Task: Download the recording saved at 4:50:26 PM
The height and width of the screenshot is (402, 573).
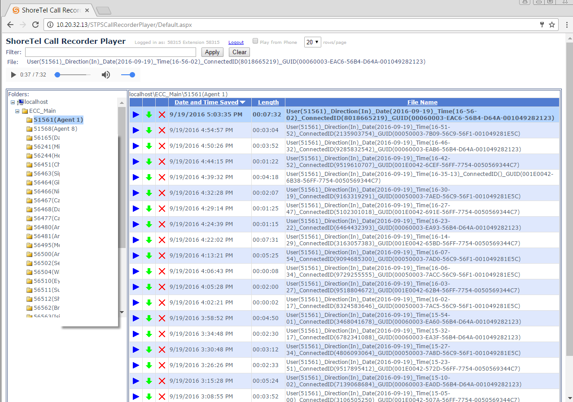Action: pyautogui.click(x=149, y=146)
